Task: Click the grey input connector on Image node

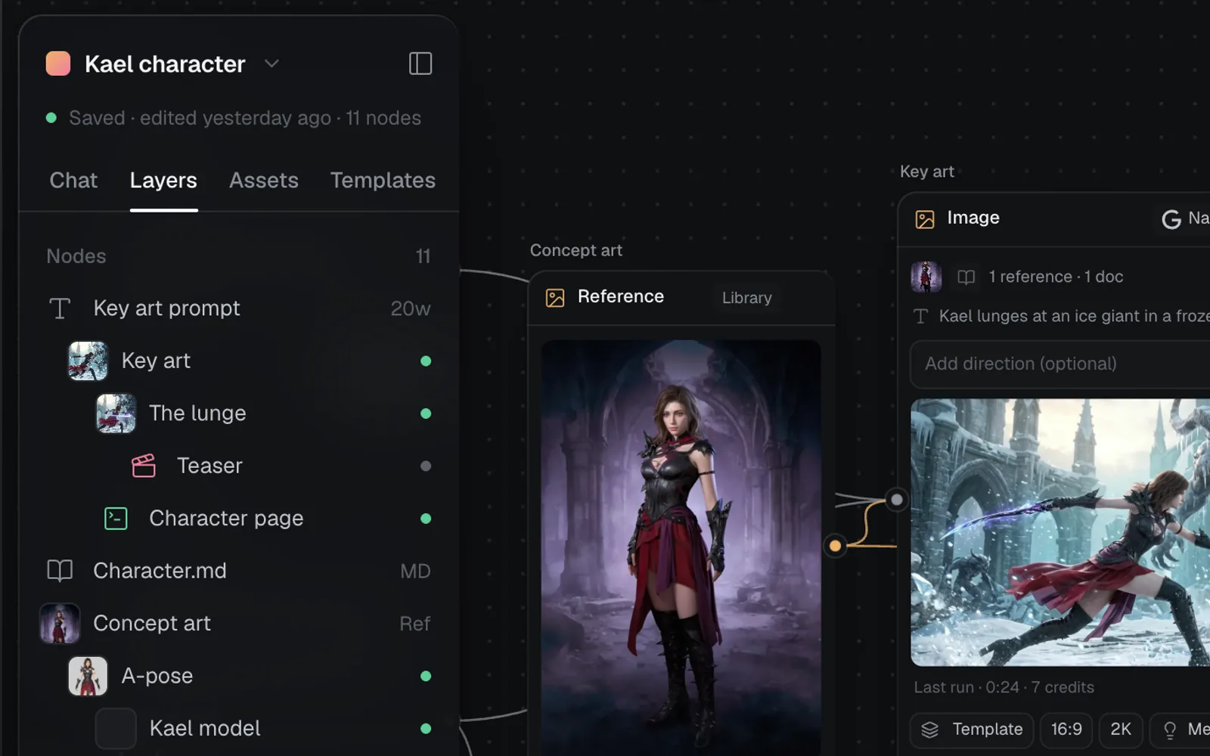Action: (x=896, y=499)
